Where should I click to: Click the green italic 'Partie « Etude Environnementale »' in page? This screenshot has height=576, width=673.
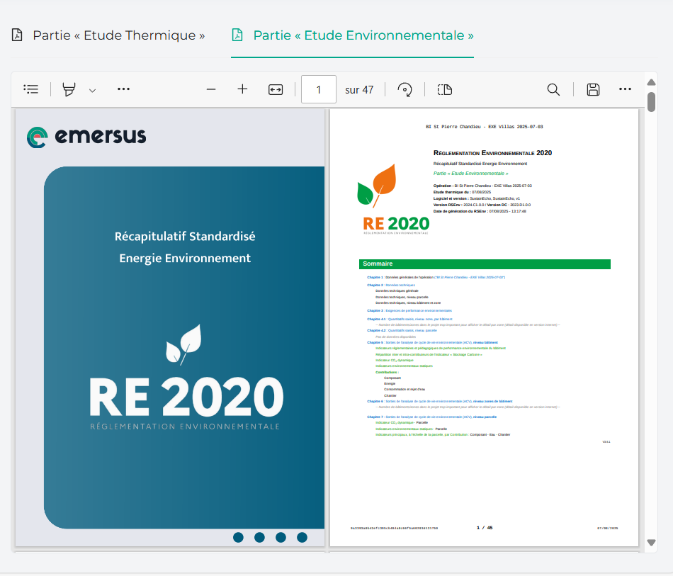pos(470,174)
